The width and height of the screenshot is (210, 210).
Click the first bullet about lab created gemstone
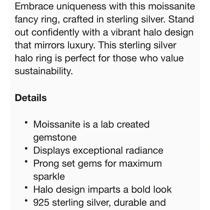point(91,131)
